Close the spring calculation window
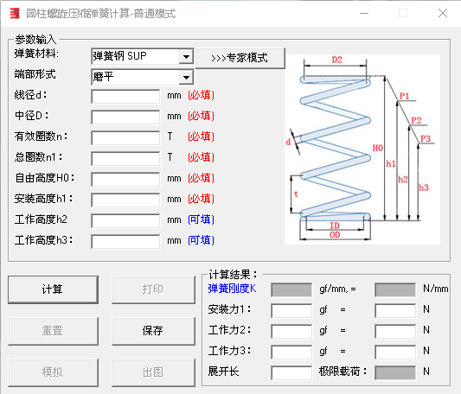The width and height of the screenshot is (461, 394). coord(443,13)
